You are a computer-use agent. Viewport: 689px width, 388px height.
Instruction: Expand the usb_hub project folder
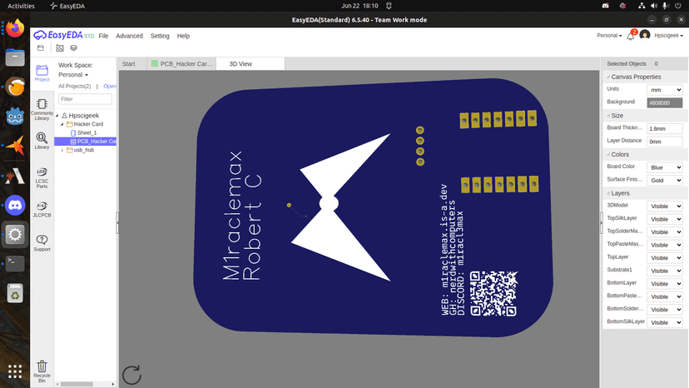(62, 150)
